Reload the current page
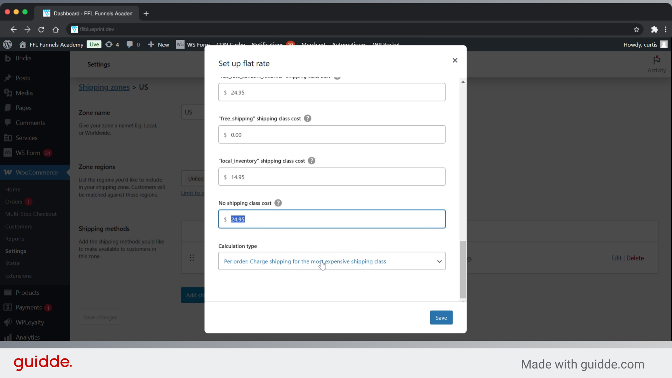The width and height of the screenshot is (672, 378). 41,29
